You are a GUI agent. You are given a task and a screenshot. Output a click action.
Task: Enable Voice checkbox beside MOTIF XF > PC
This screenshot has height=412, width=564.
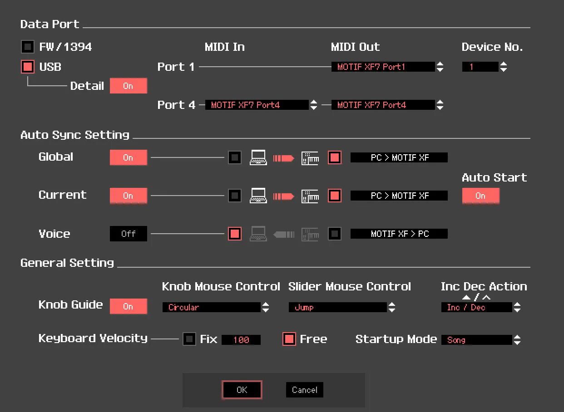click(x=335, y=234)
